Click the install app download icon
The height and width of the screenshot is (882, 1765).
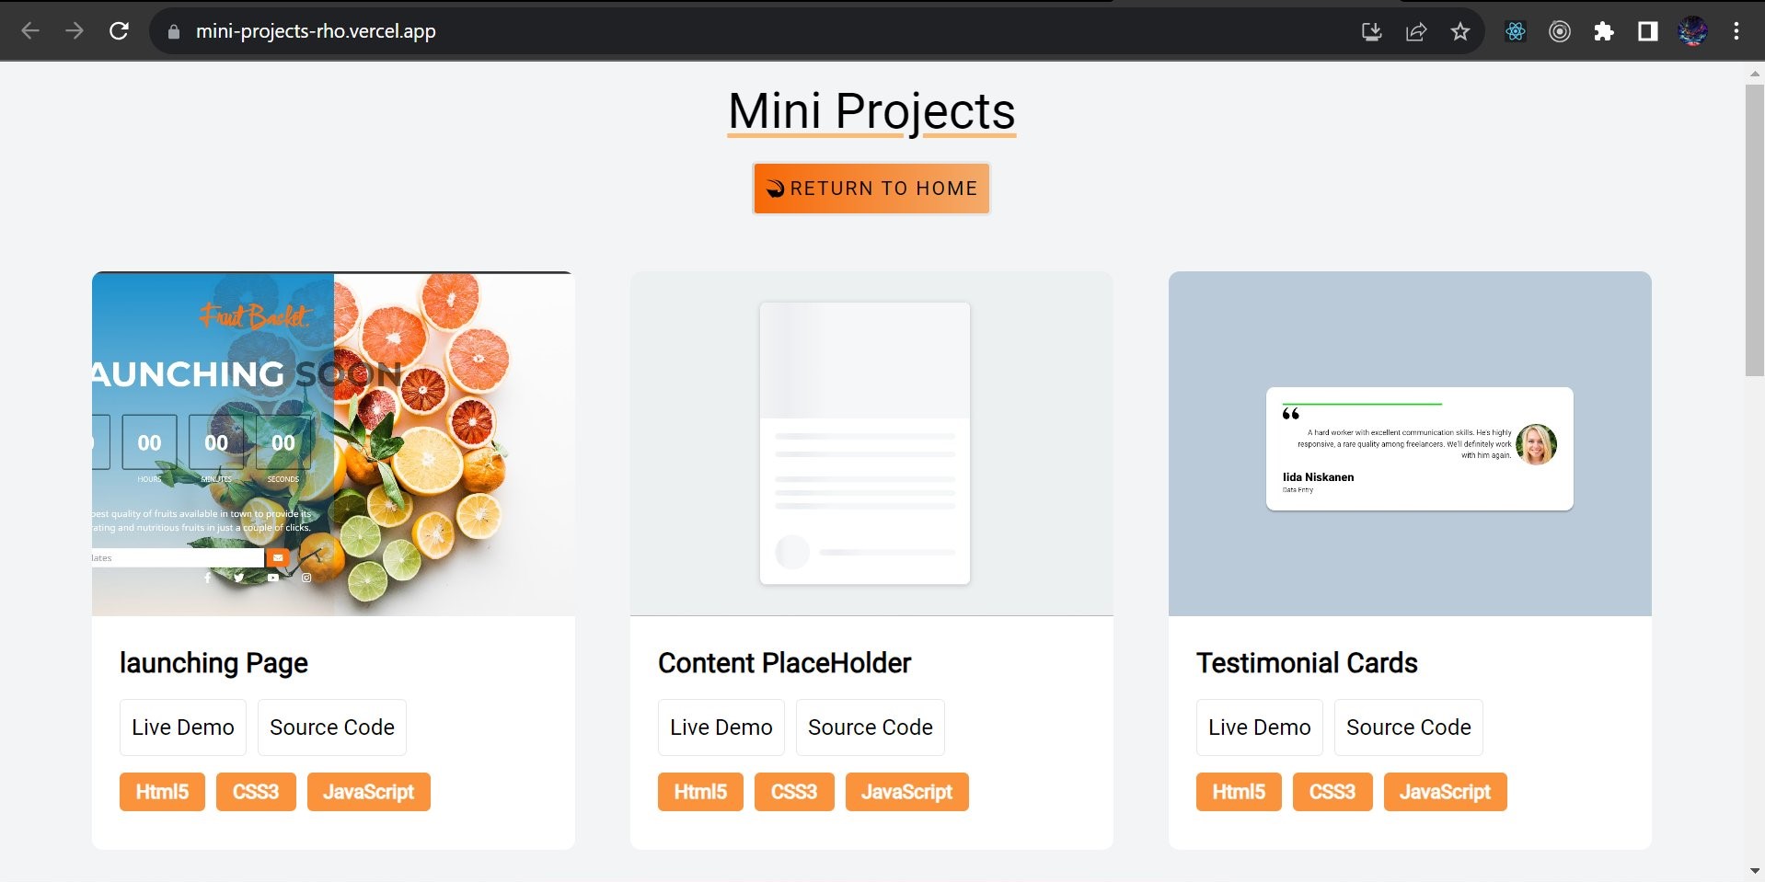[1372, 32]
